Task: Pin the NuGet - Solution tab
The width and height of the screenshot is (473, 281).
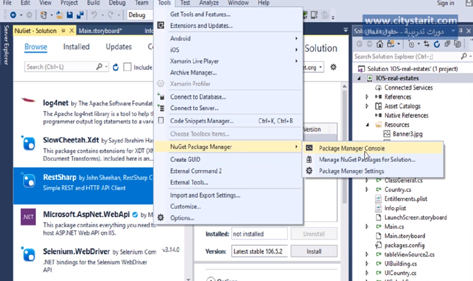Action: pos(63,31)
